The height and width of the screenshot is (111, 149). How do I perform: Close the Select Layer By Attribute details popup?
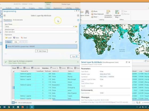click(129, 62)
